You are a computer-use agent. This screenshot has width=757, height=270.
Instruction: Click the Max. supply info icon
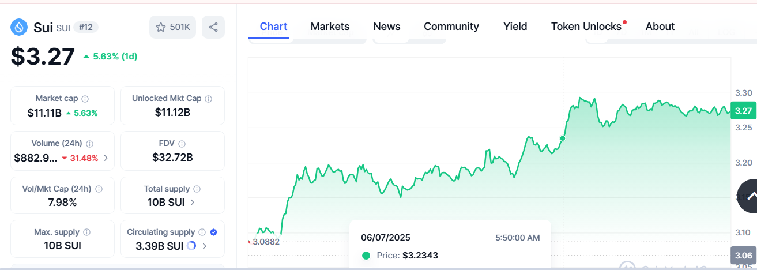[x=86, y=232]
